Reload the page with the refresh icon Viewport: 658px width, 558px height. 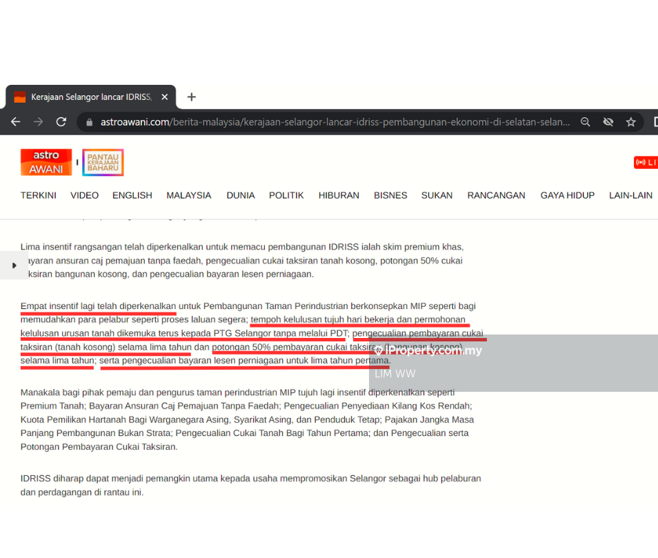coord(61,122)
